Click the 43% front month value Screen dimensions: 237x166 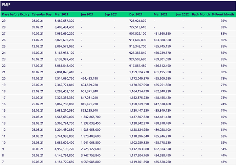(x=223, y=161)
